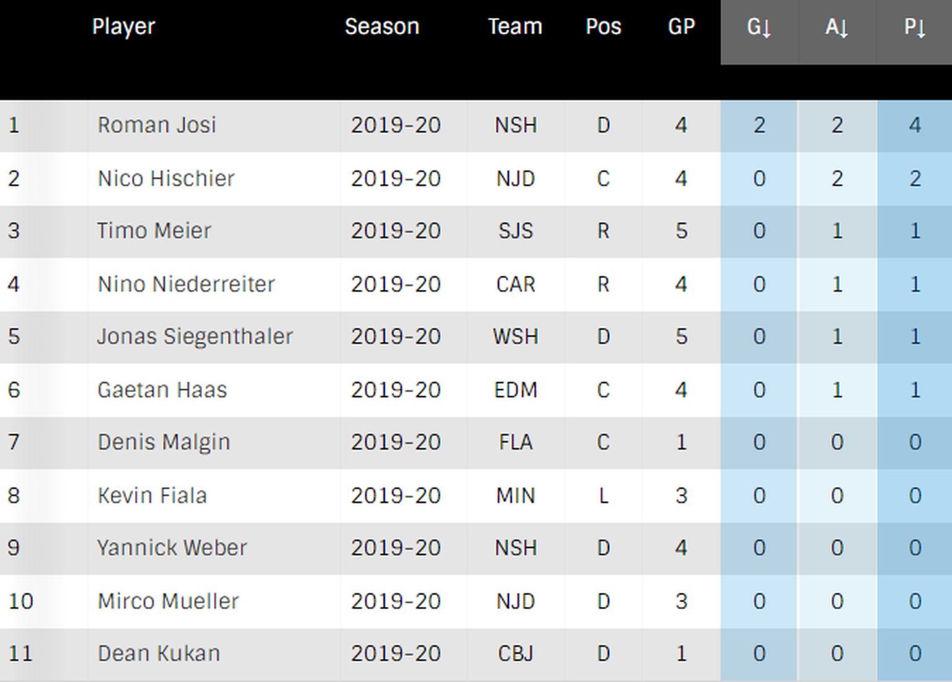Open Roman Josi player link

157,125
